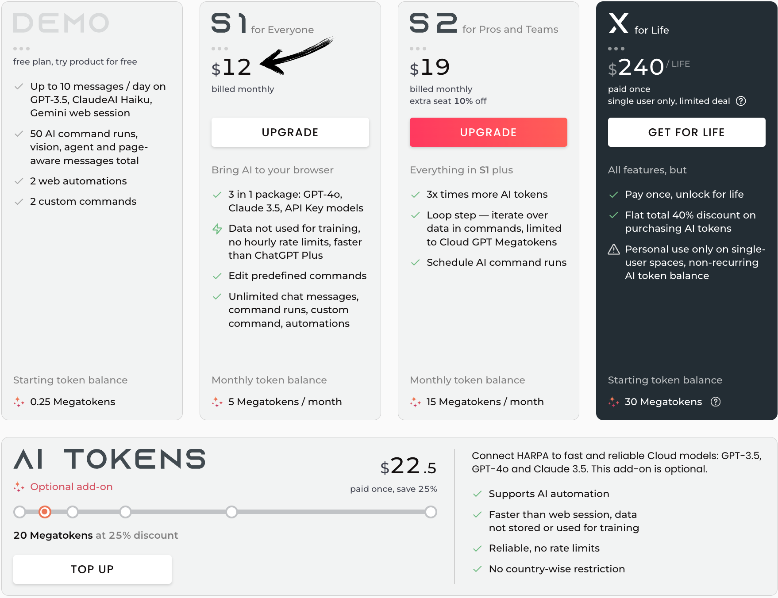
Task: Click the lightning bolt icon in S1 plan
Action: [217, 229]
